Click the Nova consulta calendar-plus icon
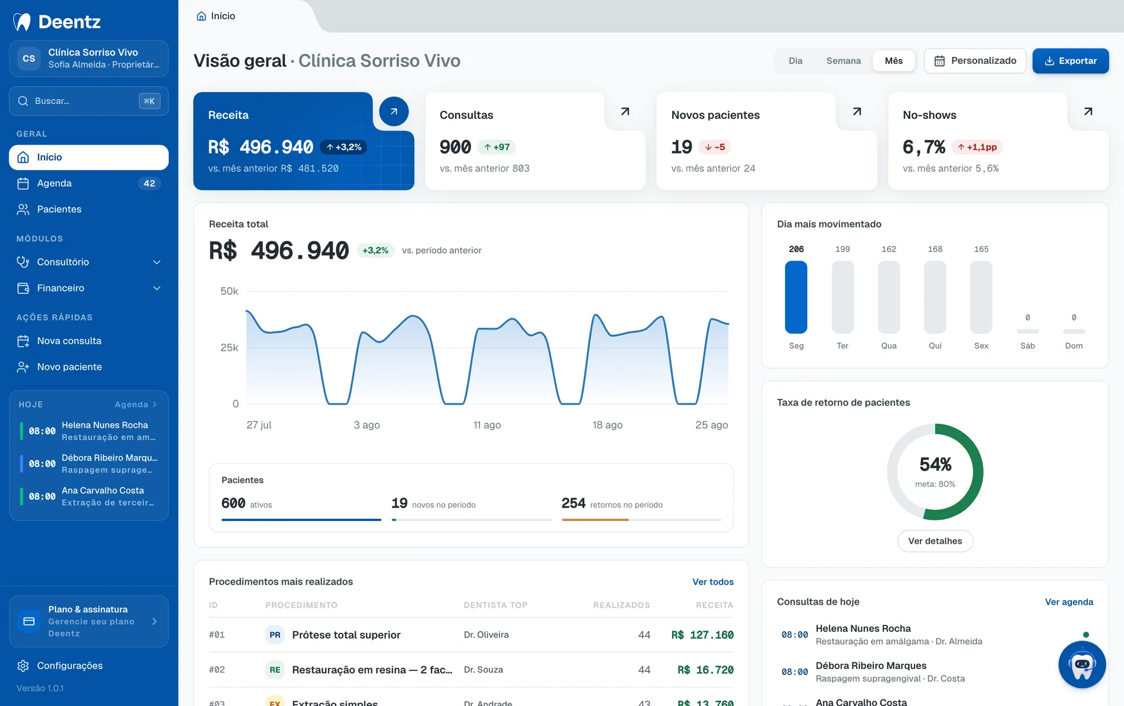 coord(23,341)
